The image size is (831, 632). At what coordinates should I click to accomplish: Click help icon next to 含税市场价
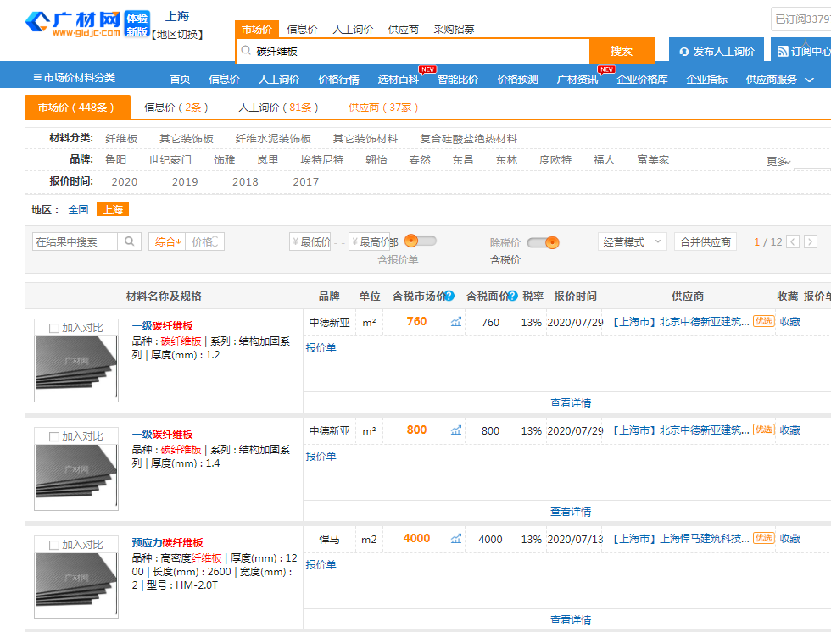click(449, 297)
